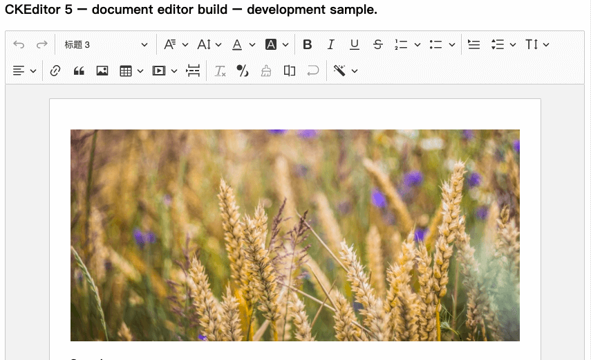Open the 标题 3 heading dropdown
Screen dimensions: 591x360
point(106,44)
